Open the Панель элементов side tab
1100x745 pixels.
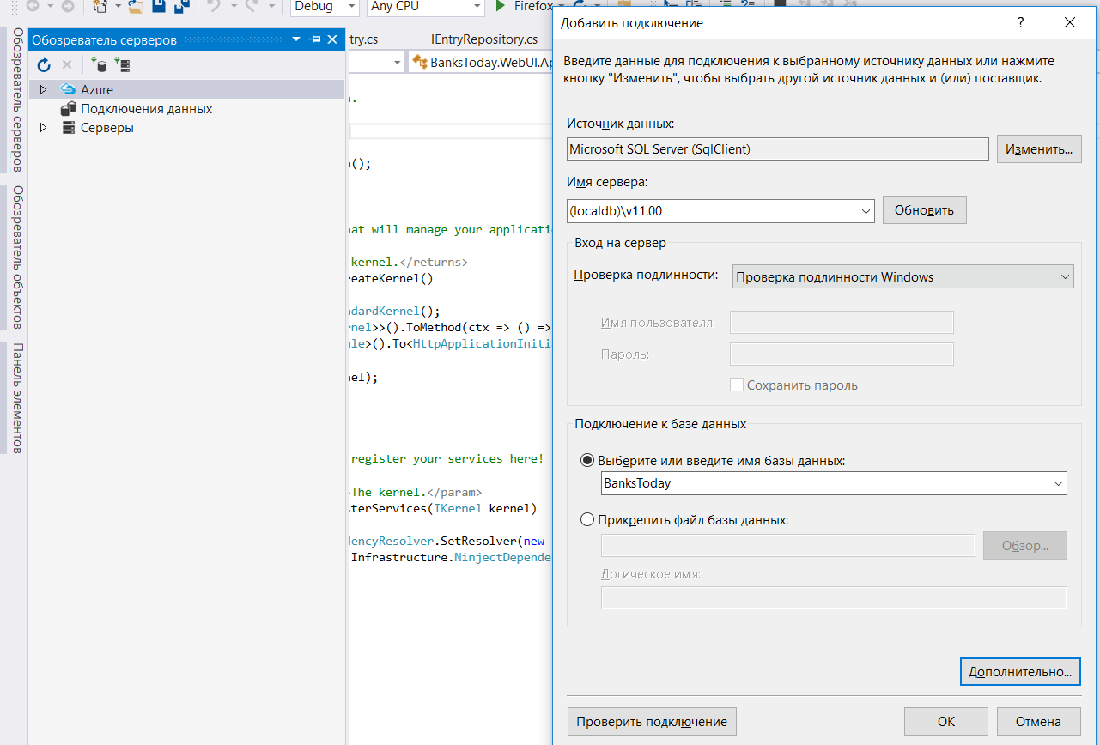15,398
